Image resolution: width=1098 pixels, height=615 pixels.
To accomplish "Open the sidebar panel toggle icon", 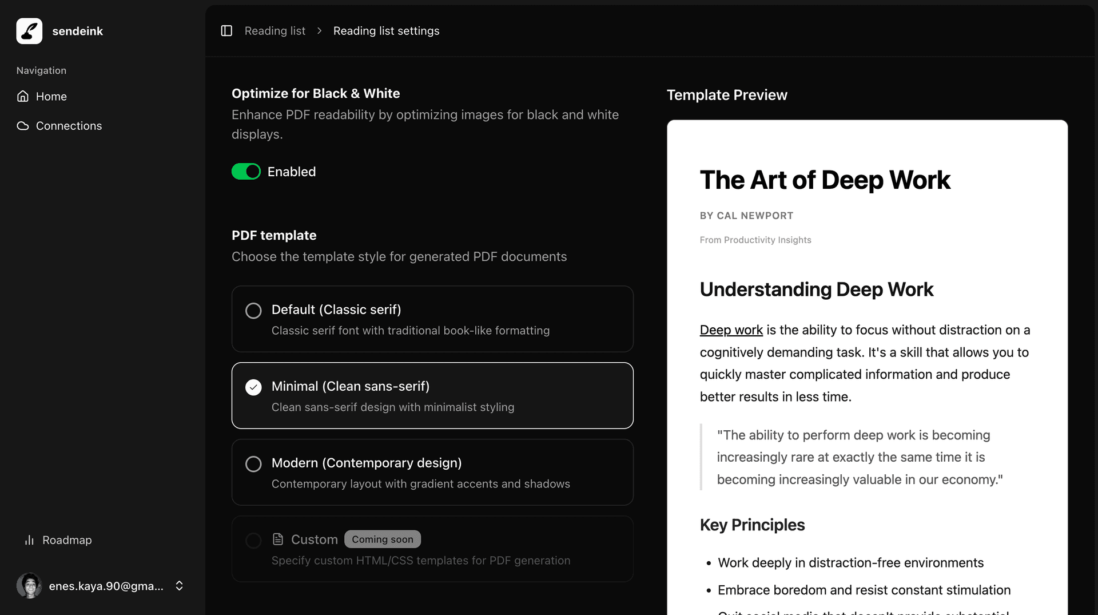I will coord(226,30).
